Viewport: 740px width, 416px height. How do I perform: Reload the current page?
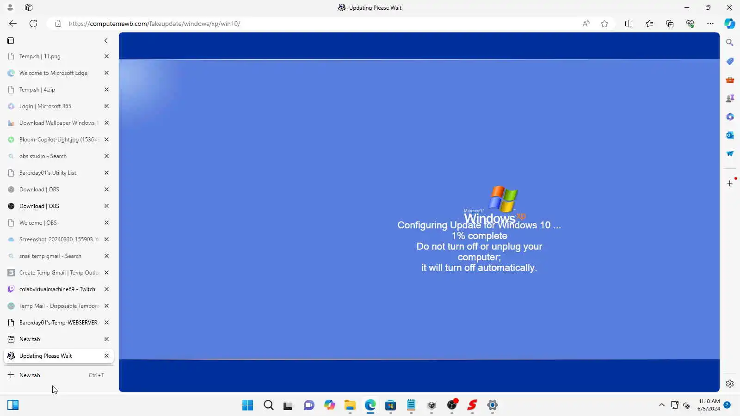point(33,24)
